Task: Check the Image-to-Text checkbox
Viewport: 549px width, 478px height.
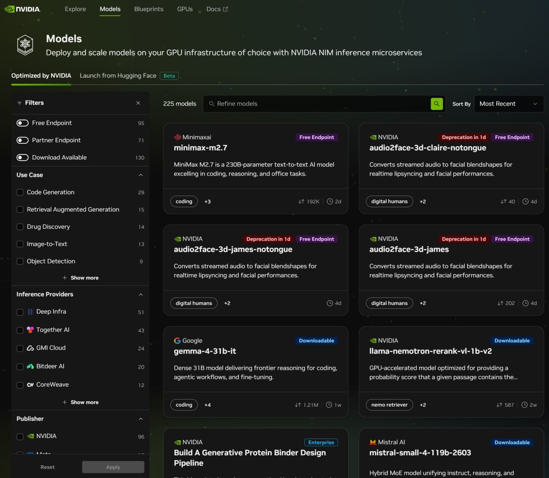Action: 20,244
